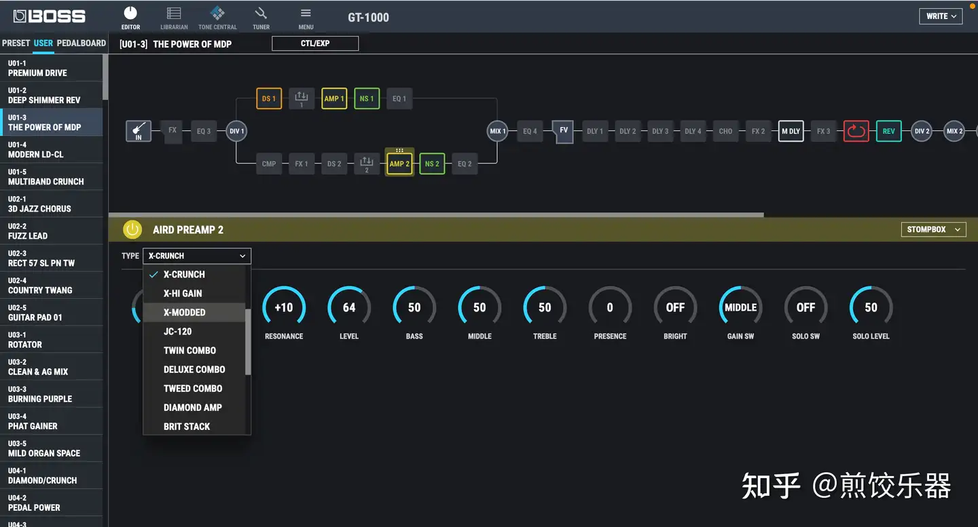
Task: Switch to the PRESET tab
Action: pyautogui.click(x=16, y=43)
